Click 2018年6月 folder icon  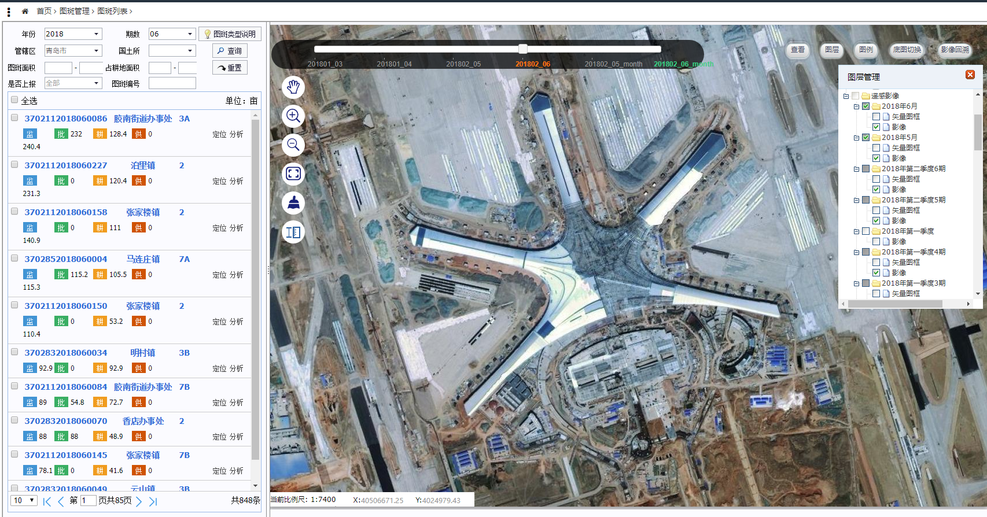point(876,106)
